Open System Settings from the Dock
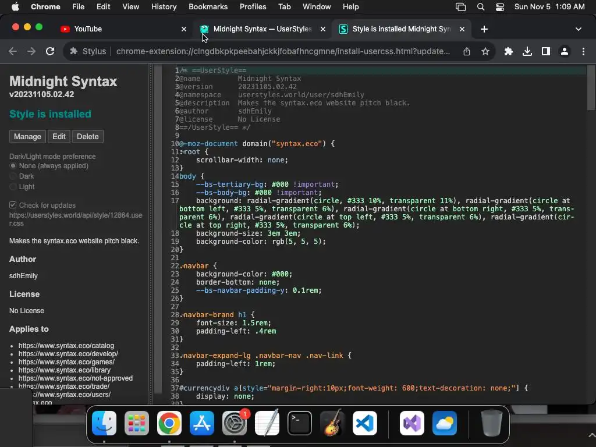 click(235, 423)
